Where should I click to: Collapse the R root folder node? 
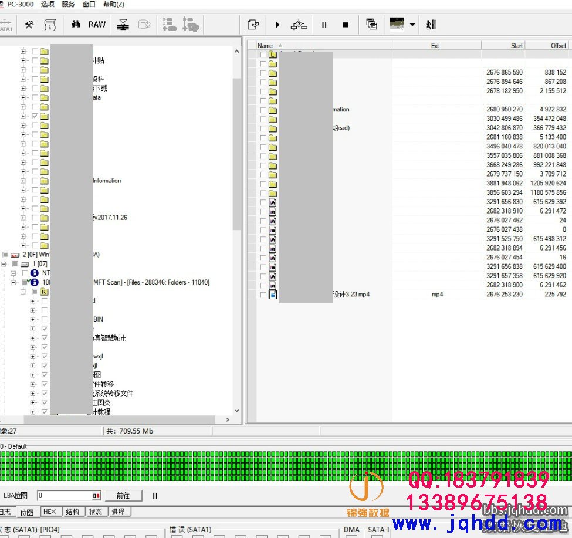tap(23, 292)
